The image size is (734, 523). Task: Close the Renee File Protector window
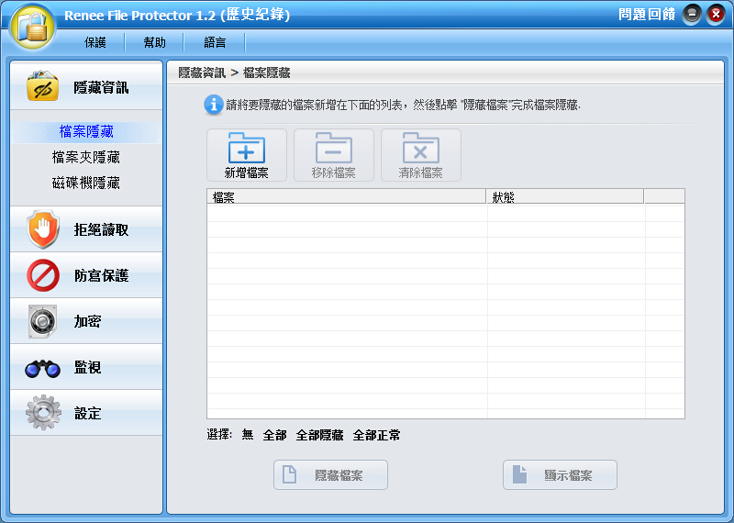tap(716, 15)
